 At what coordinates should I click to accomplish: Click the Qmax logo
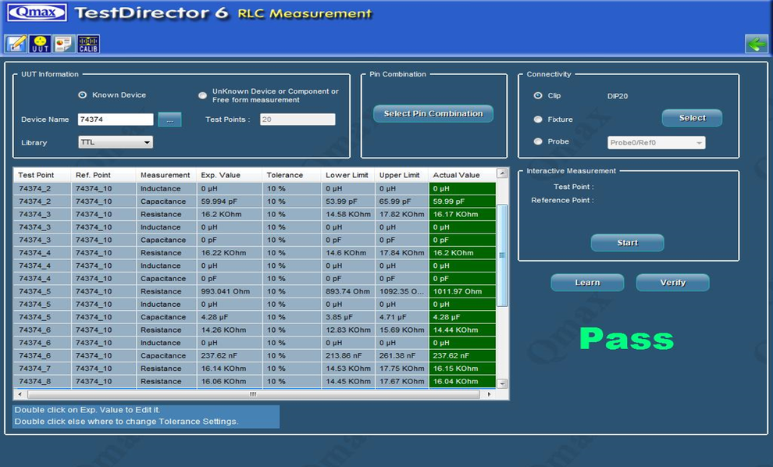pos(37,12)
